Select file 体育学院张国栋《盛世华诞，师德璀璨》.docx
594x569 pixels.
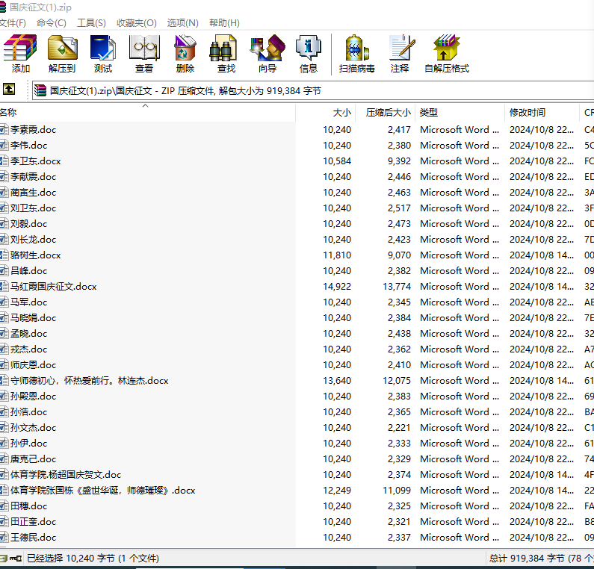[102, 491]
